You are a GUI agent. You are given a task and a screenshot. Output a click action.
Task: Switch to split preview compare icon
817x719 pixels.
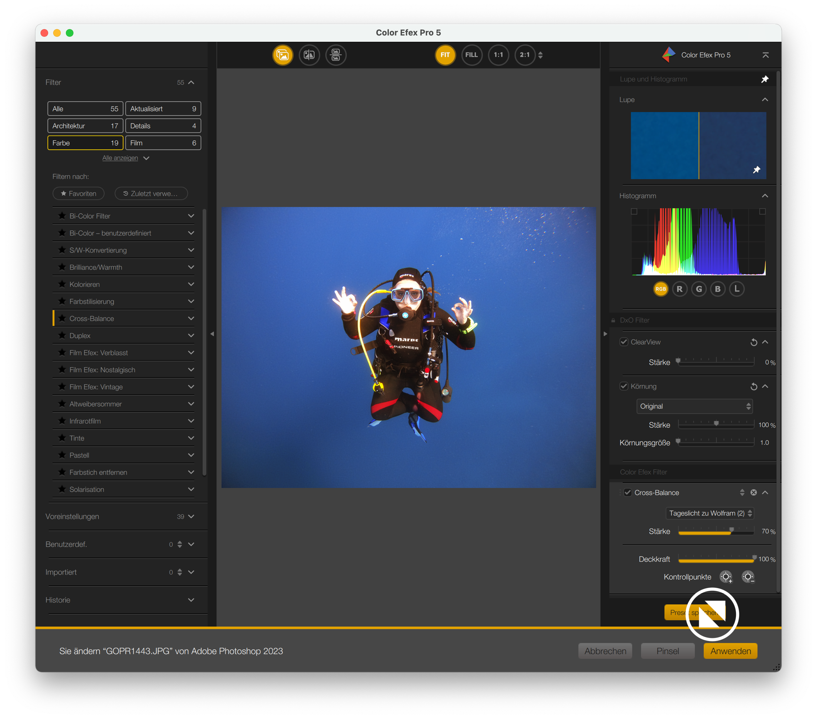coord(309,55)
